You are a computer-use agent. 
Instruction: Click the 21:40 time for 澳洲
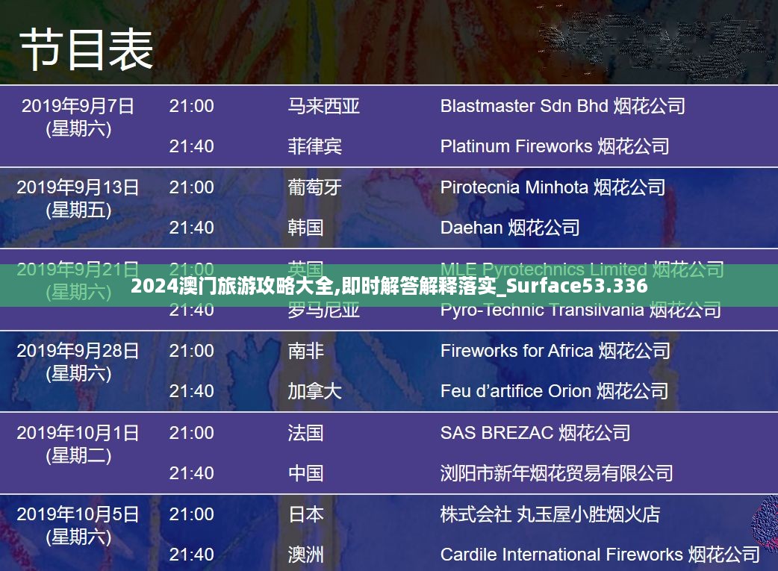point(192,554)
